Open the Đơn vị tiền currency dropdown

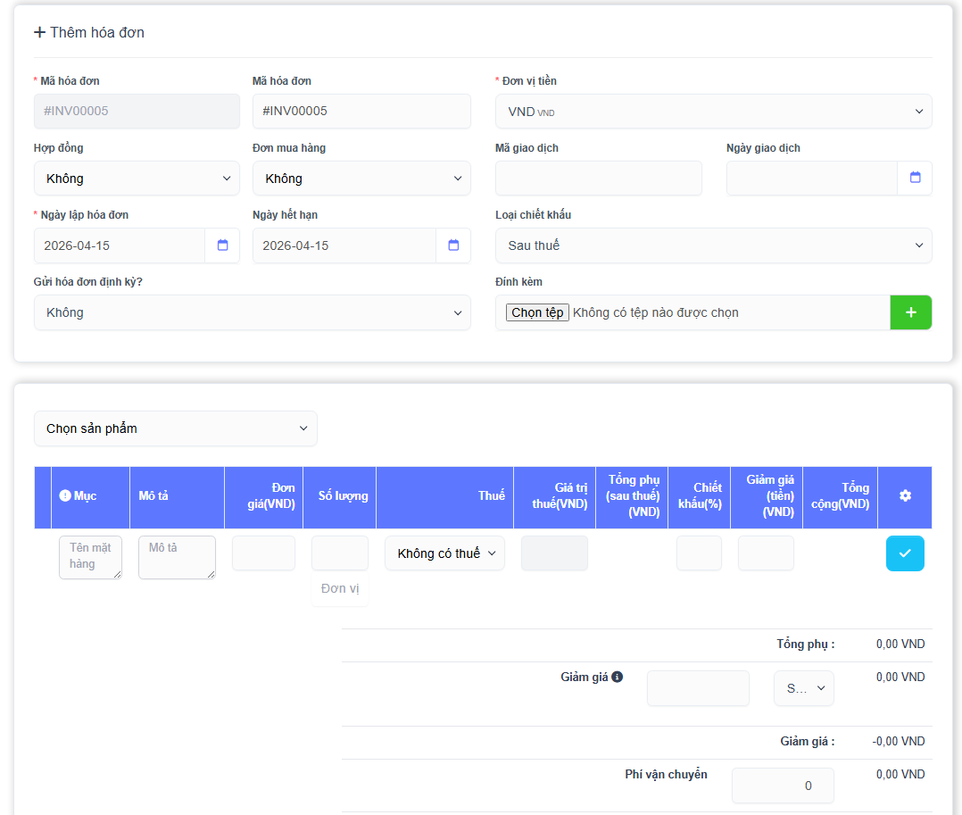[x=713, y=112]
